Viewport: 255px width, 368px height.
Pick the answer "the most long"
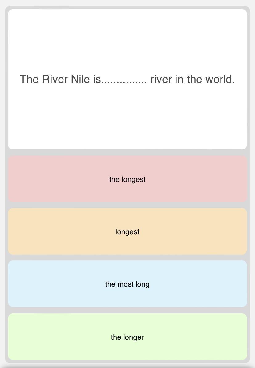pos(127,284)
